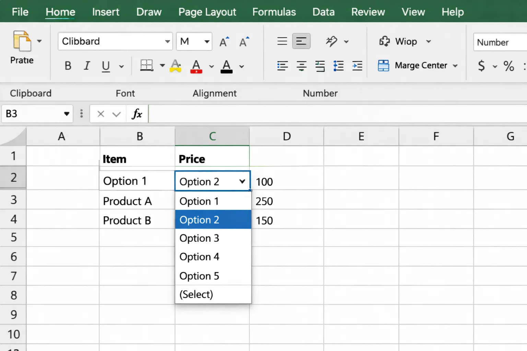Open the font name dropdown

(167, 41)
